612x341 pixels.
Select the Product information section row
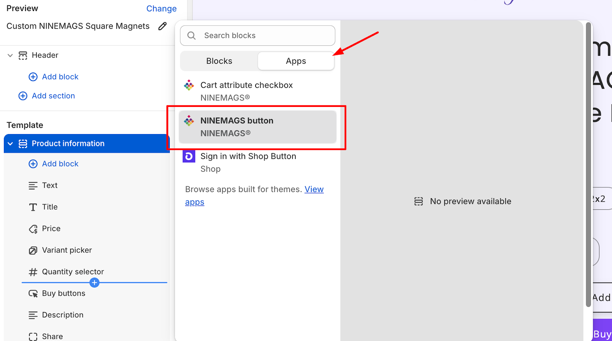(87, 144)
